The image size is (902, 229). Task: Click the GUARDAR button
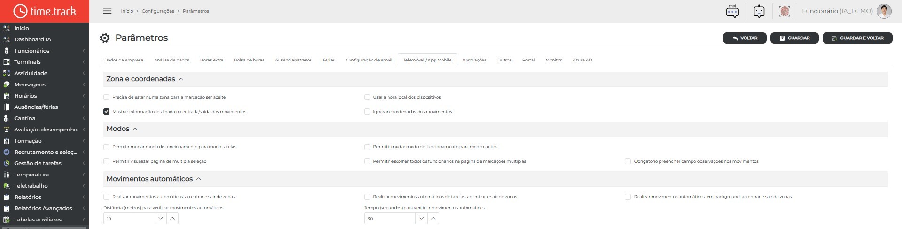794,38
